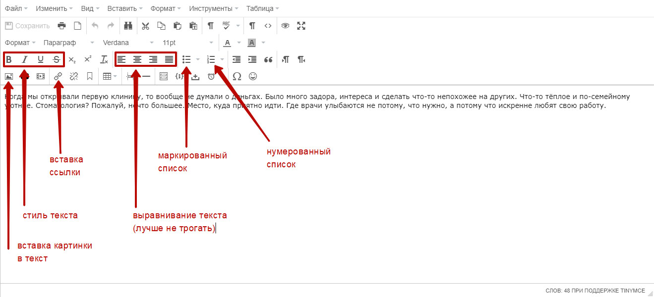Open the Таблица menu

pyautogui.click(x=262, y=8)
